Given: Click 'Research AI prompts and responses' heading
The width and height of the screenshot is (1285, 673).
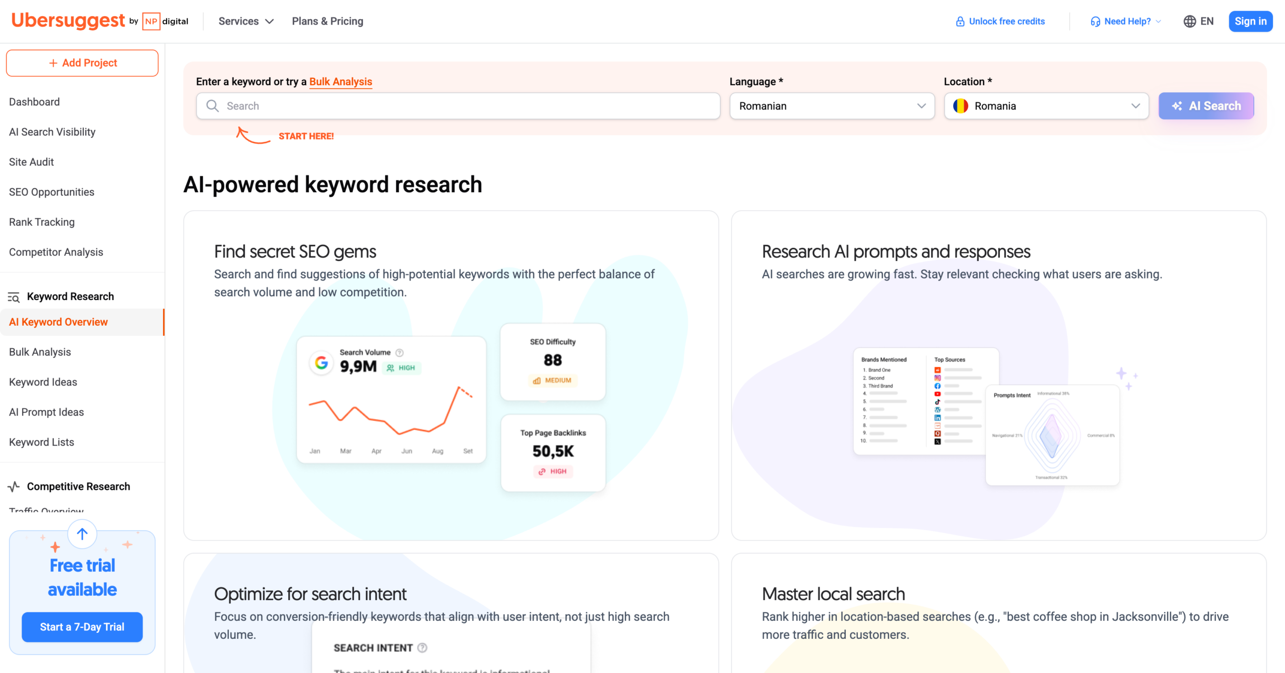Looking at the screenshot, I should [x=896, y=252].
